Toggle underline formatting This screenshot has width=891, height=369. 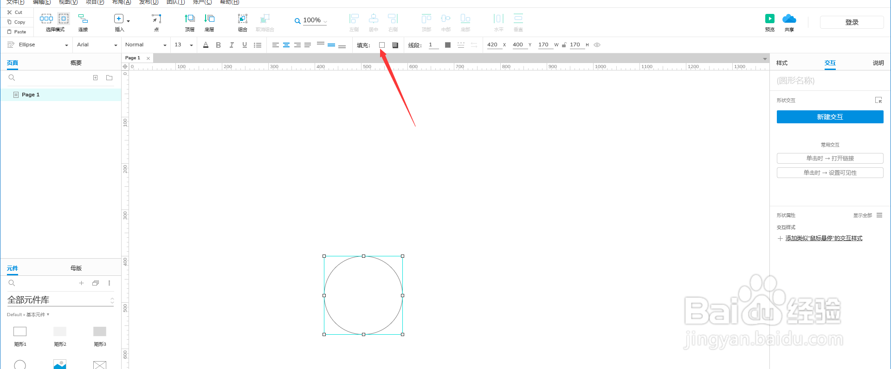tap(245, 45)
